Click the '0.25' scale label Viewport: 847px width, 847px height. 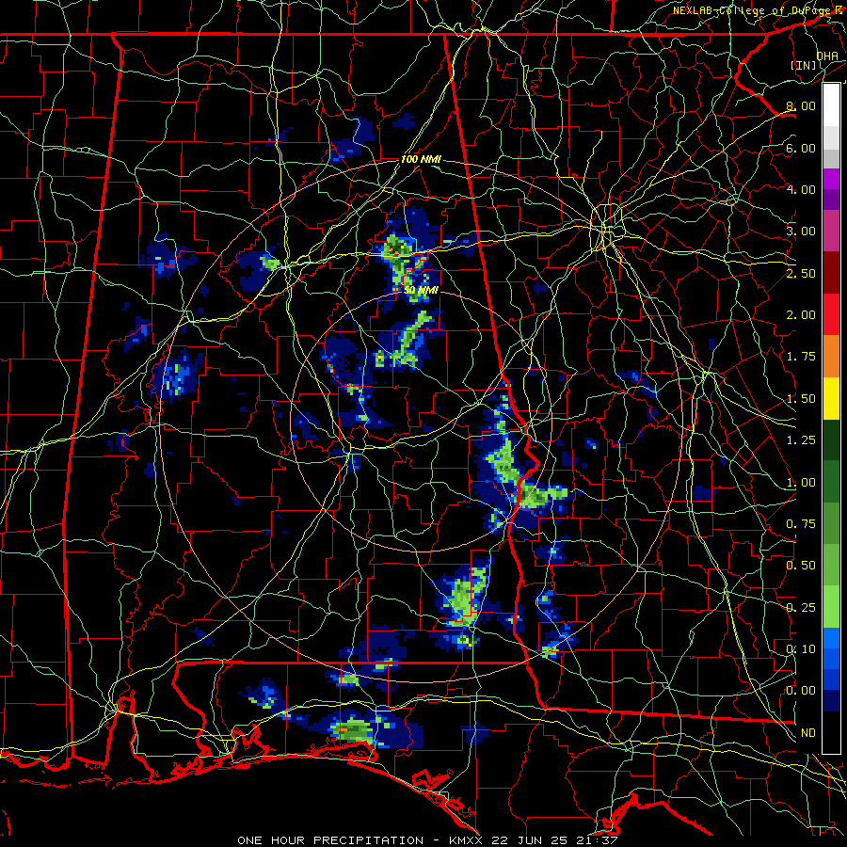point(801,608)
